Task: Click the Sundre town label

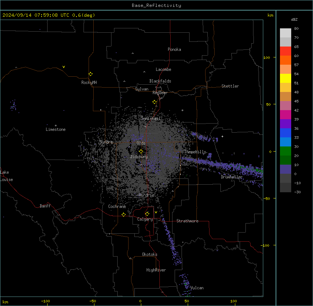Action: [106, 142]
